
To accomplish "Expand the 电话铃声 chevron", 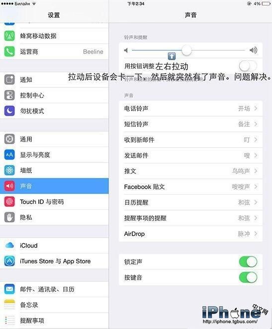I will click(256, 108).
